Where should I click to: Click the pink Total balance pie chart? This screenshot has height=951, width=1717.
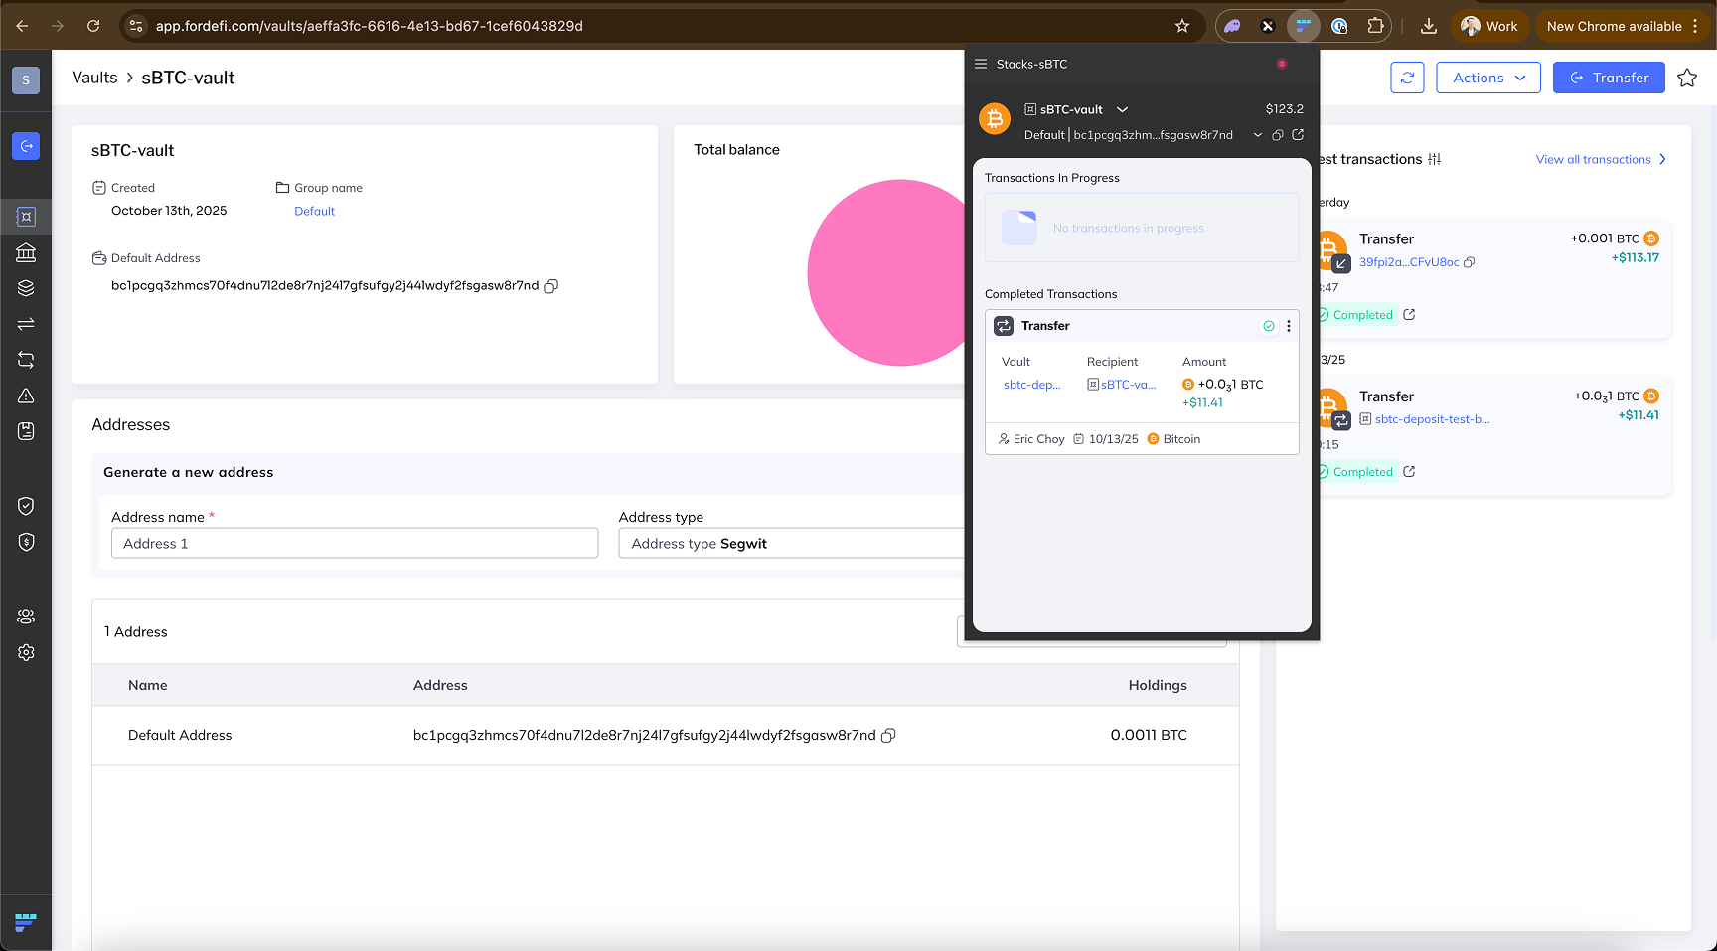(x=884, y=273)
